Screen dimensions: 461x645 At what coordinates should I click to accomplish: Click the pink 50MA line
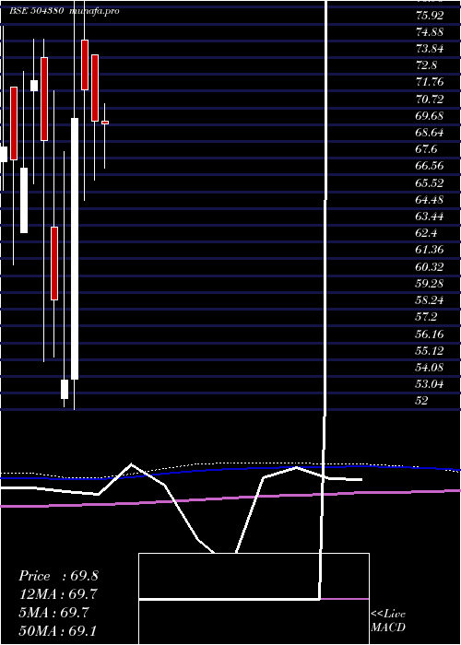(x=230, y=498)
